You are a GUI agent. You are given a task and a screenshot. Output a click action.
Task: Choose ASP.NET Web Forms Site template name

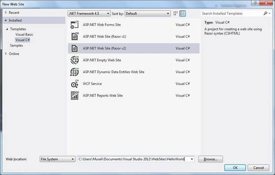tap(102, 25)
